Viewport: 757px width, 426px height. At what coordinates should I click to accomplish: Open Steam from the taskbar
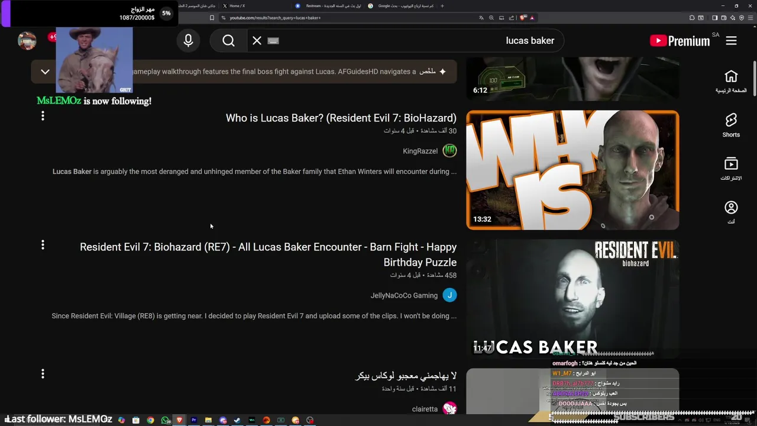coord(237,420)
